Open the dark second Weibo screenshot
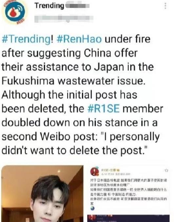The height and width of the screenshot is (222, 174). pos(128,218)
